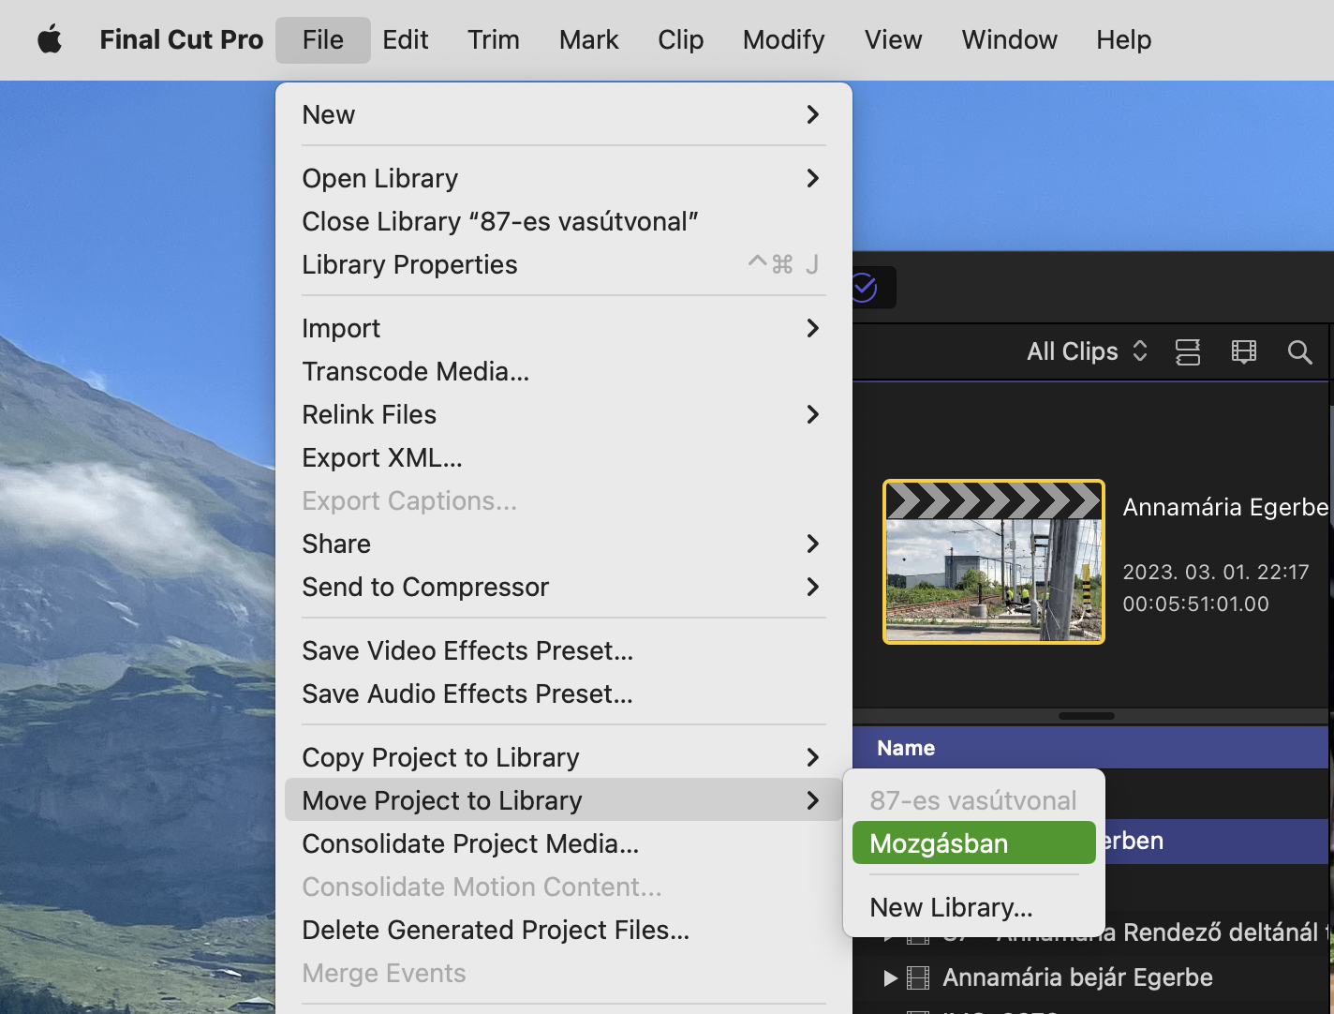The height and width of the screenshot is (1014, 1334).
Task: Open the Trim menu
Action: (x=494, y=39)
